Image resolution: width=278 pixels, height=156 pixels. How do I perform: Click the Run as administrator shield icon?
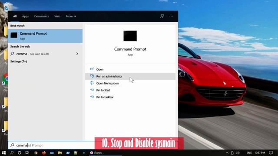(92, 76)
